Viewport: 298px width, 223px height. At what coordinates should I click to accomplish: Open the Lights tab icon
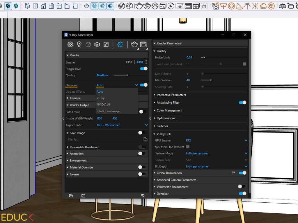[79, 44]
